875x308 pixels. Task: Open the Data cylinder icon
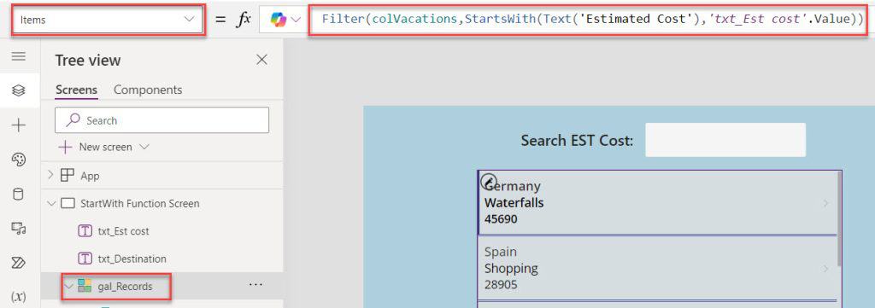(x=19, y=195)
